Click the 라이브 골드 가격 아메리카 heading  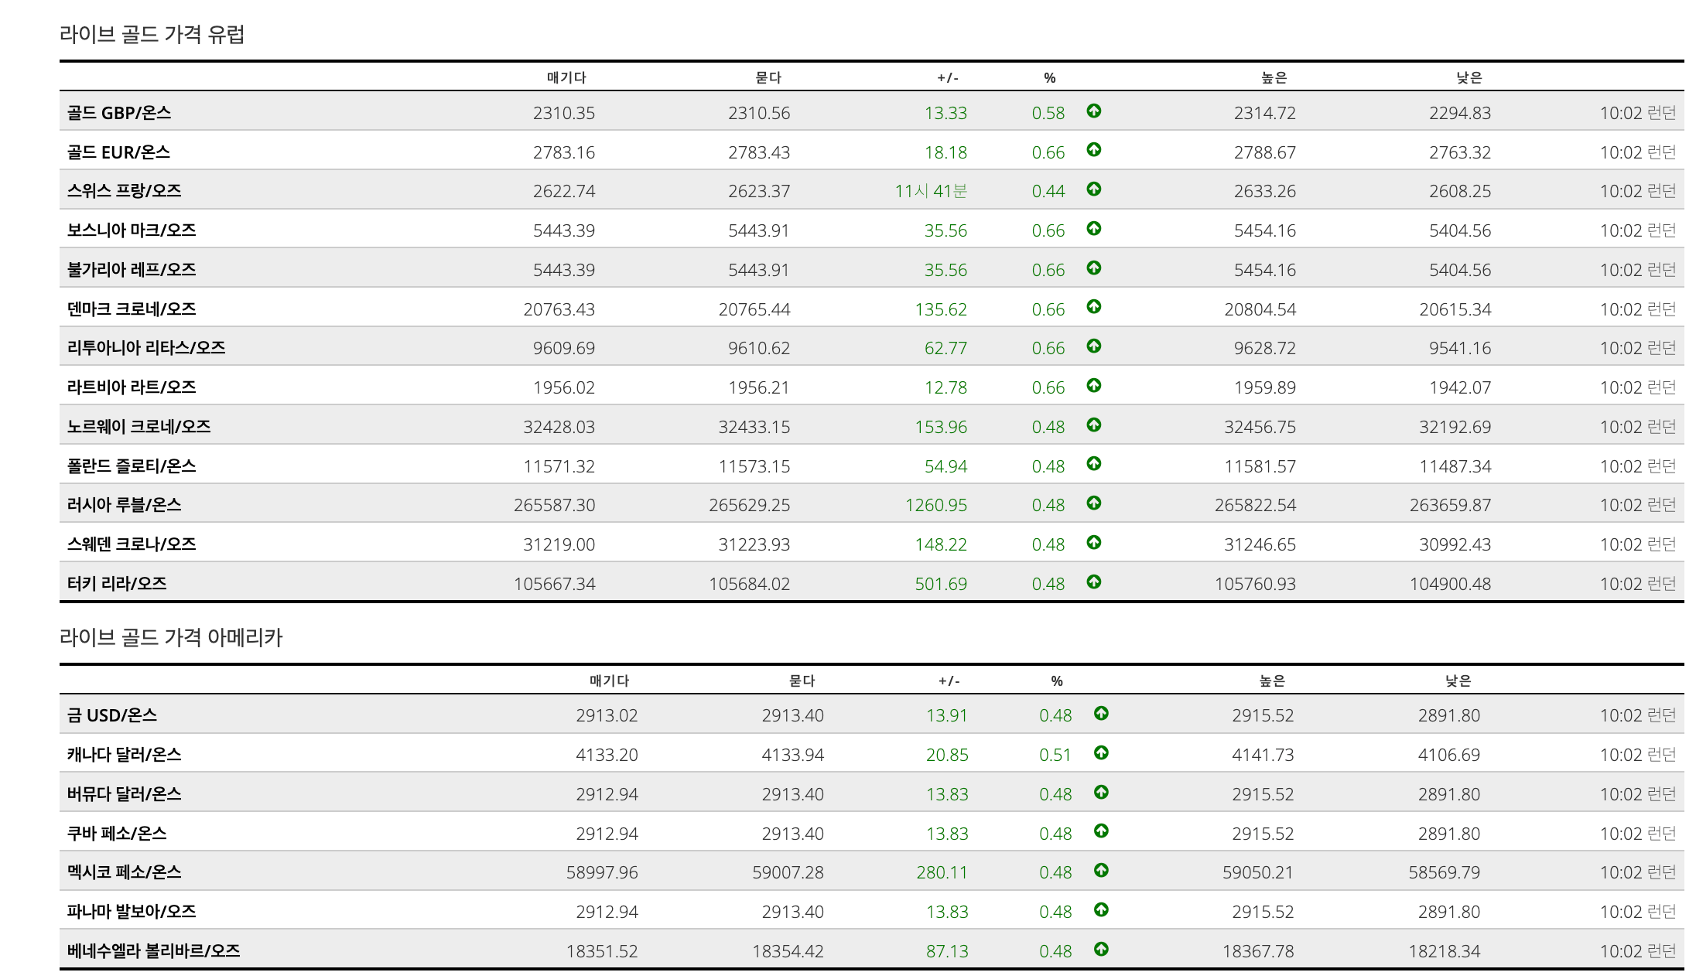tap(171, 637)
